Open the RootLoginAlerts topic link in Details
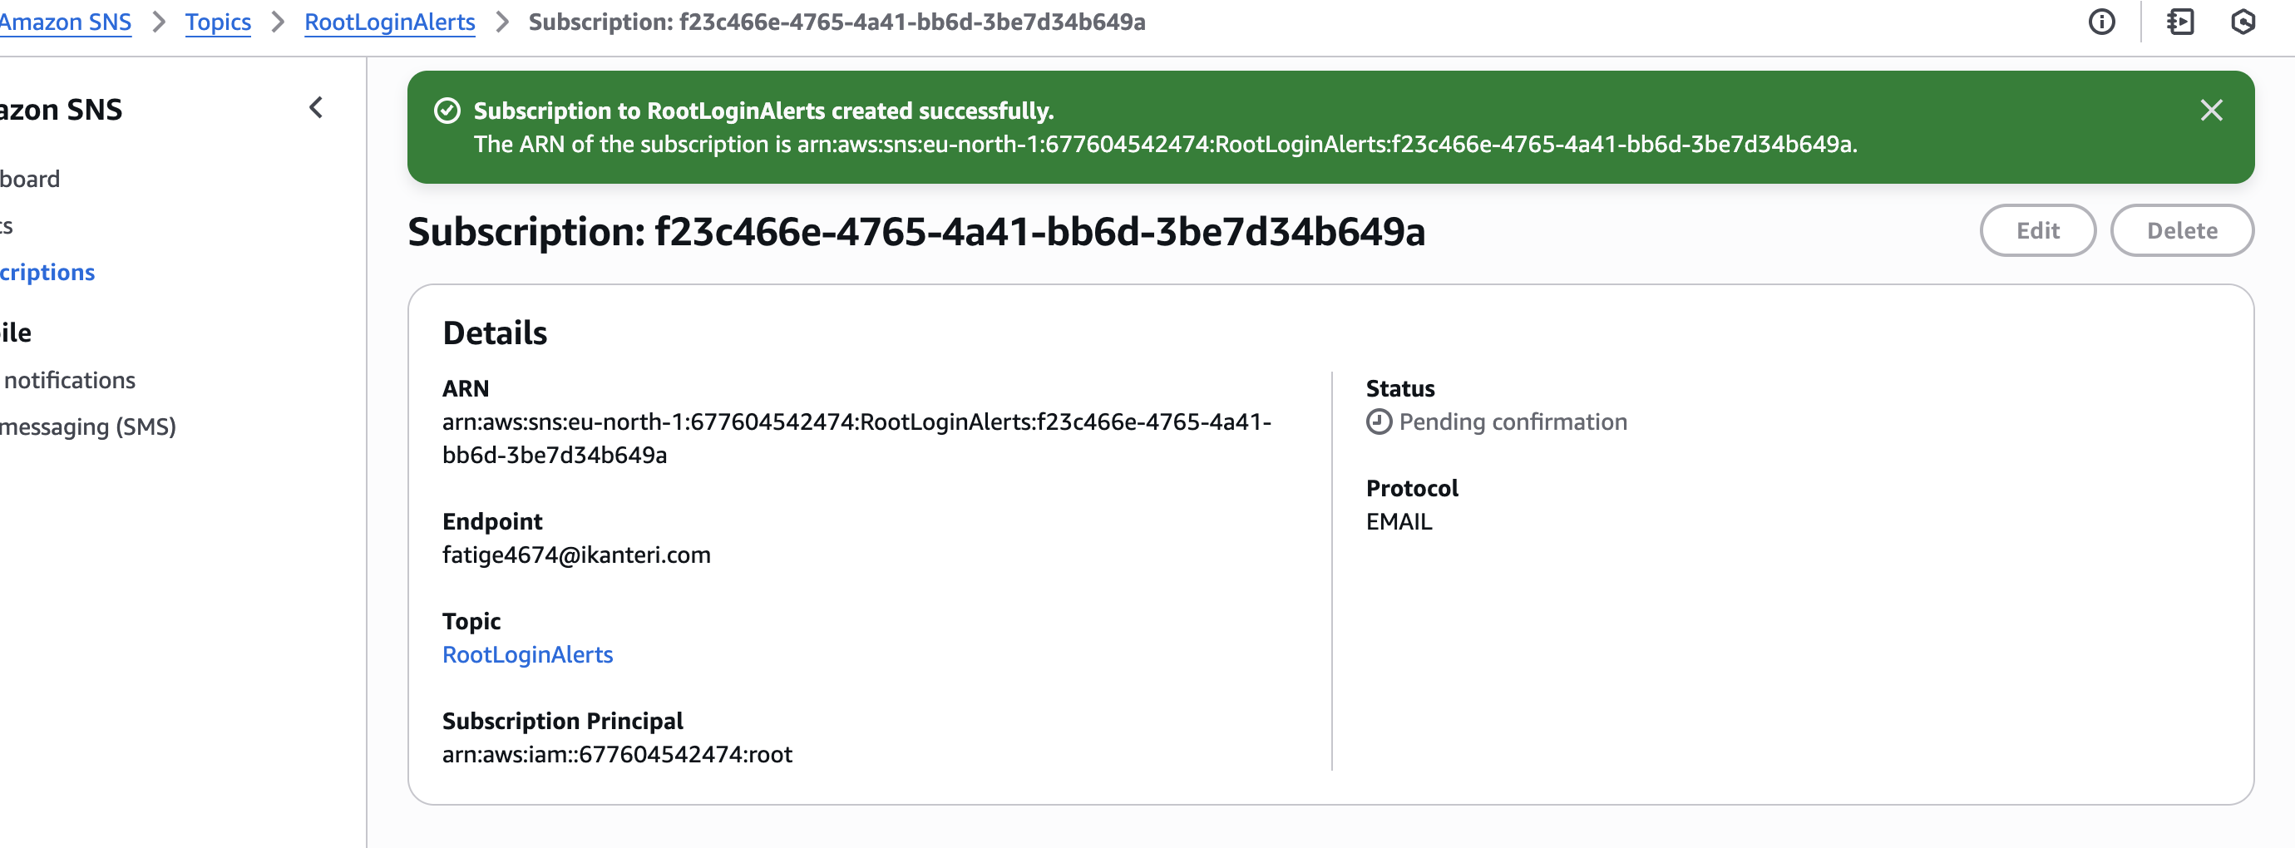This screenshot has height=848, width=2295. 527,655
